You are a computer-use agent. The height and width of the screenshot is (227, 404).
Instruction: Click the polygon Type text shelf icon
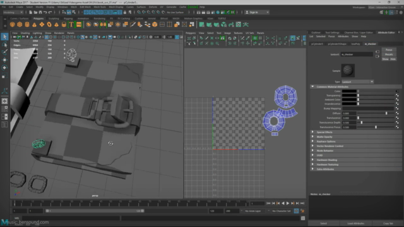point(71,25)
